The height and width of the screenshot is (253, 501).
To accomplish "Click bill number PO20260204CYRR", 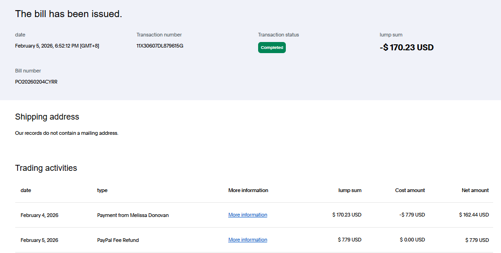I will pos(36,82).
